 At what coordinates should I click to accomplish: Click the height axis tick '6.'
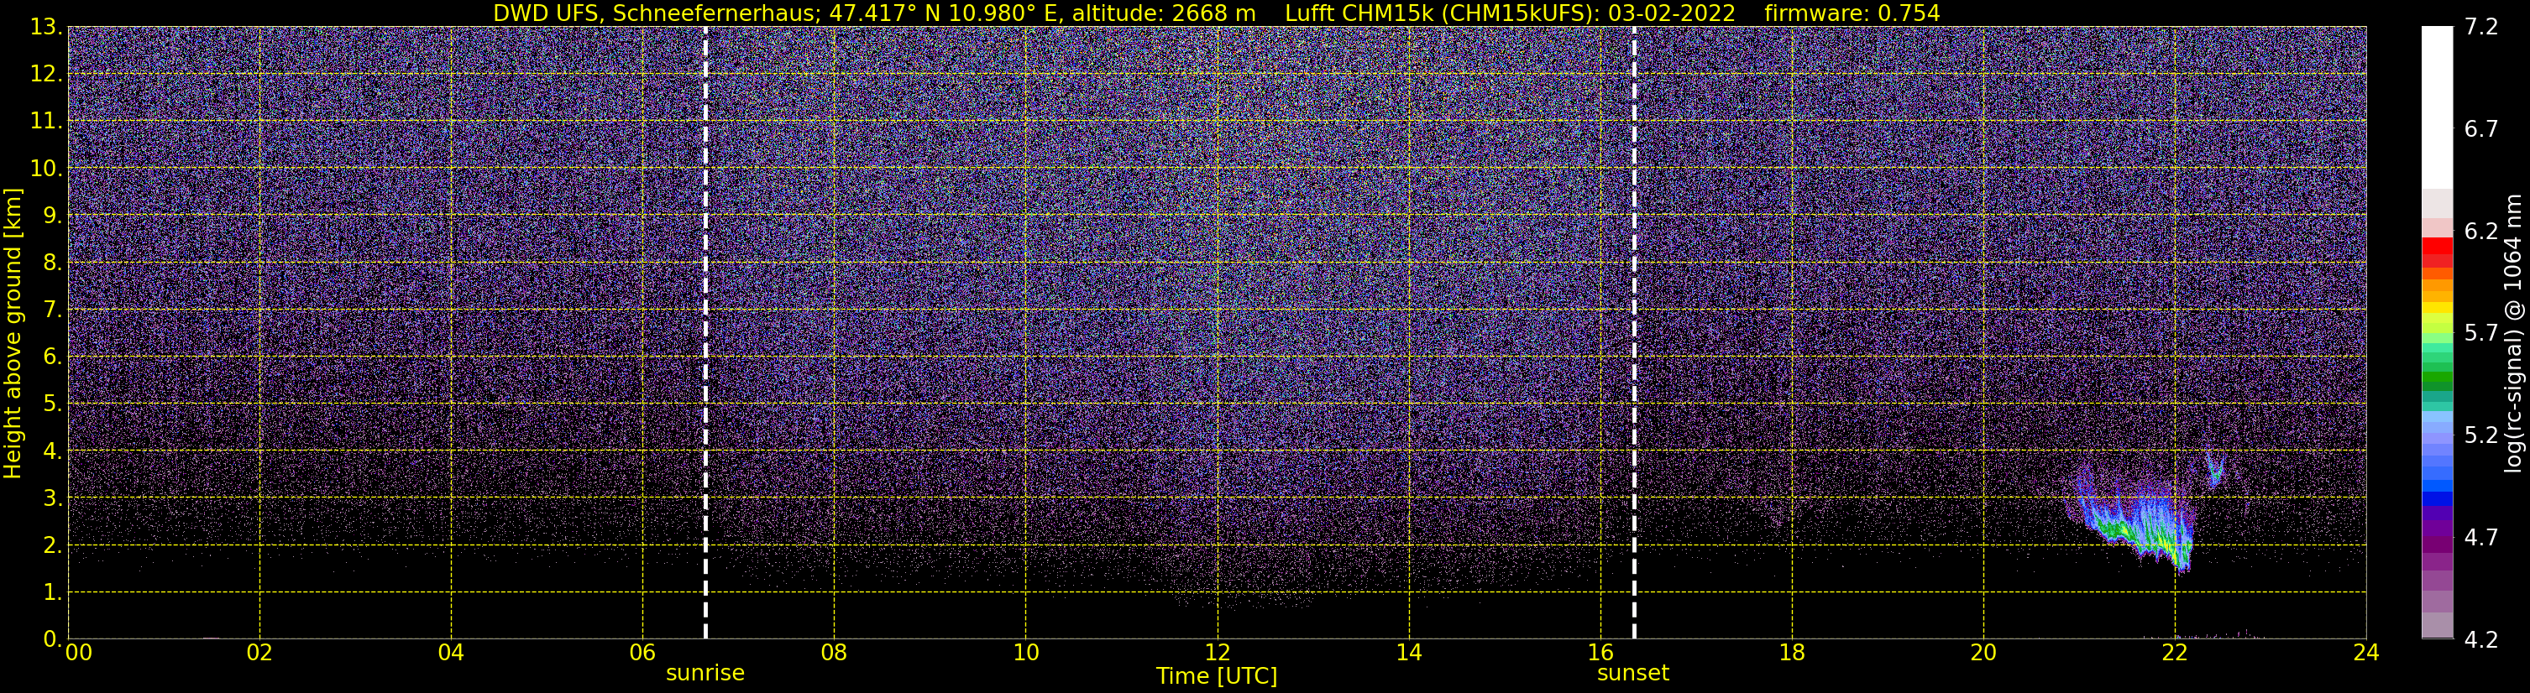pyautogui.click(x=51, y=357)
